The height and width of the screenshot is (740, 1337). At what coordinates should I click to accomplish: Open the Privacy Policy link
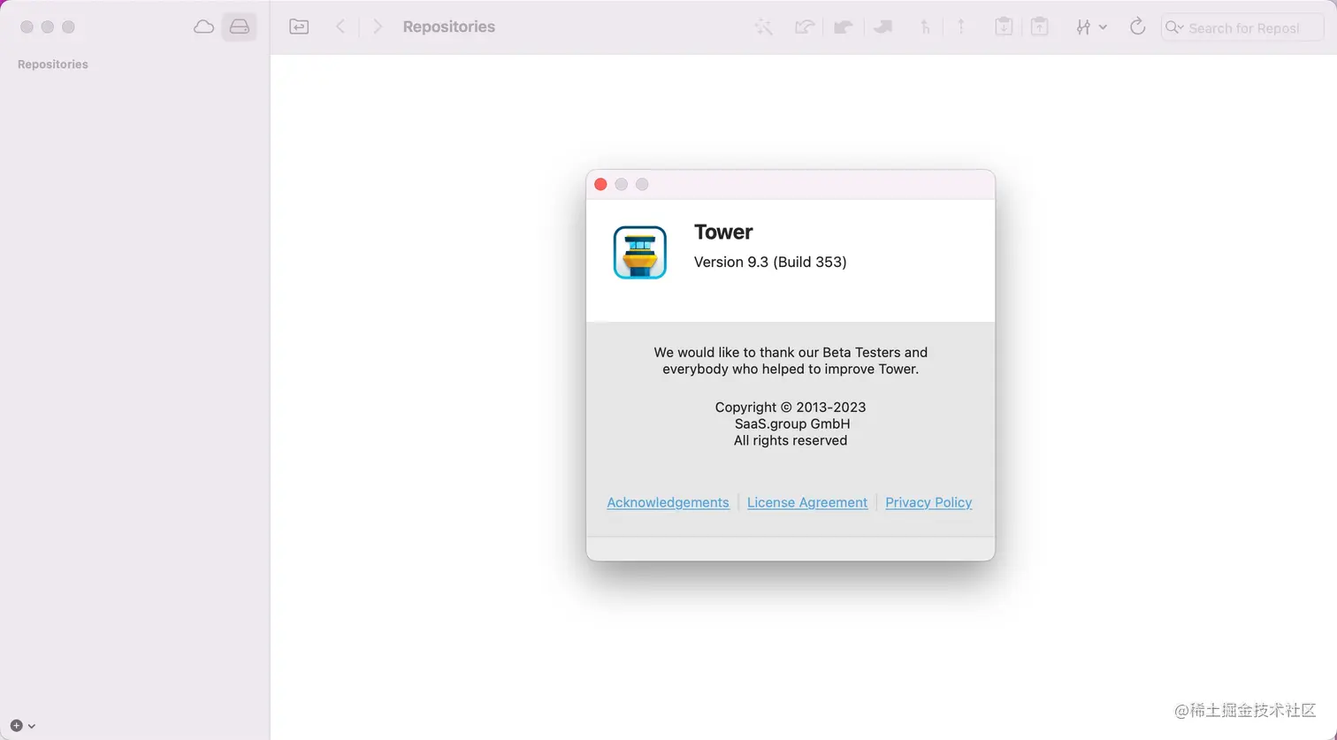[928, 502]
